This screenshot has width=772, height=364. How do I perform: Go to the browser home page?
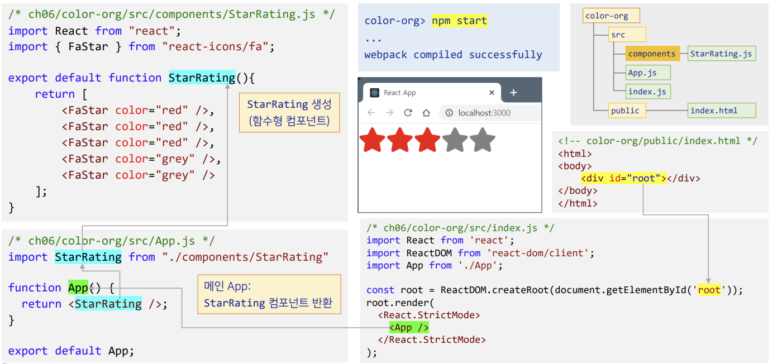point(426,113)
